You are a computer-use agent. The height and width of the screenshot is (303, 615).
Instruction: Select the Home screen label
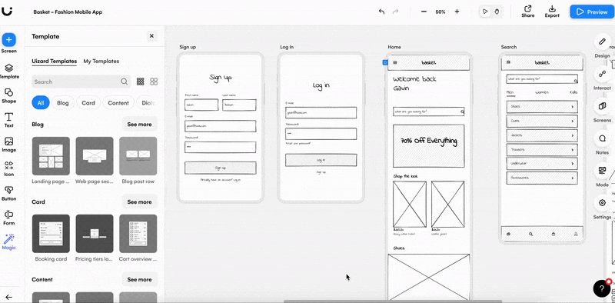point(394,47)
